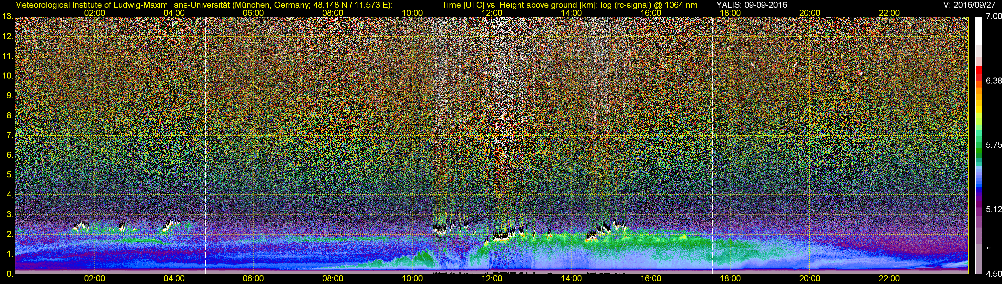The image size is (1002, 284).
Task: Click the 16:00 label on the top time axis
Action: click(651, 13)
